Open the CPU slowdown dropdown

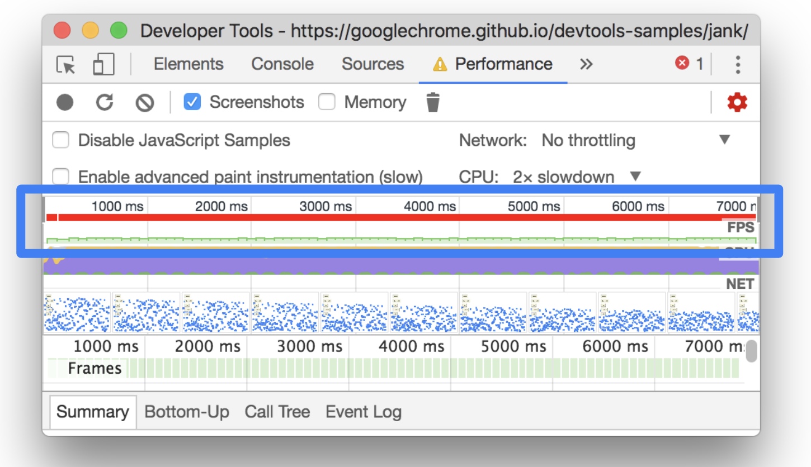(577, 177)
